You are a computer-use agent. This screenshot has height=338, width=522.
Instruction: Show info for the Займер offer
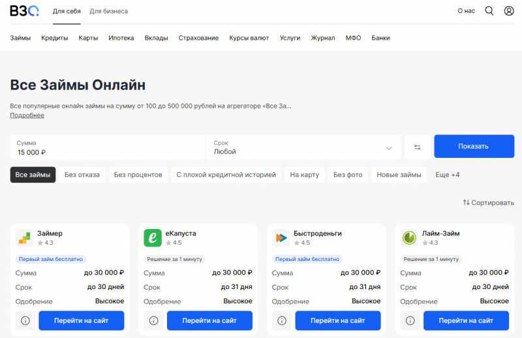[25, 320]
